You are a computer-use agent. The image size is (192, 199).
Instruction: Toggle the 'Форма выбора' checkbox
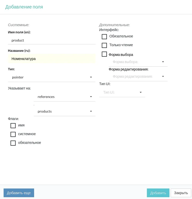pos(104,54)
